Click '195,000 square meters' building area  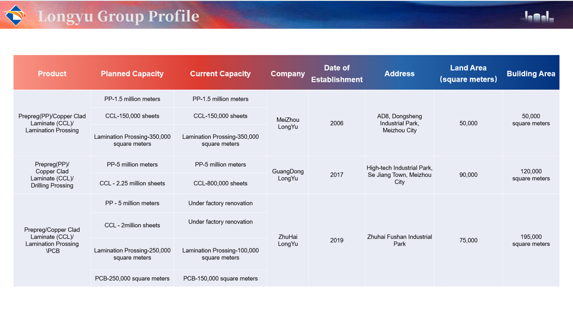tap(531, 240)
